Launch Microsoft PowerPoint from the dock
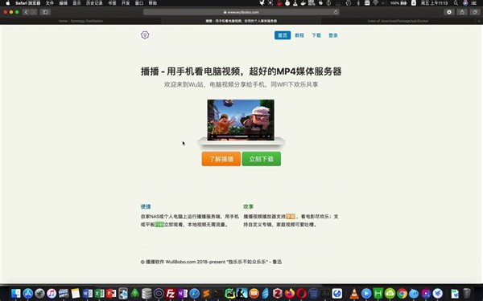483x301 pixels. [111, 293]
